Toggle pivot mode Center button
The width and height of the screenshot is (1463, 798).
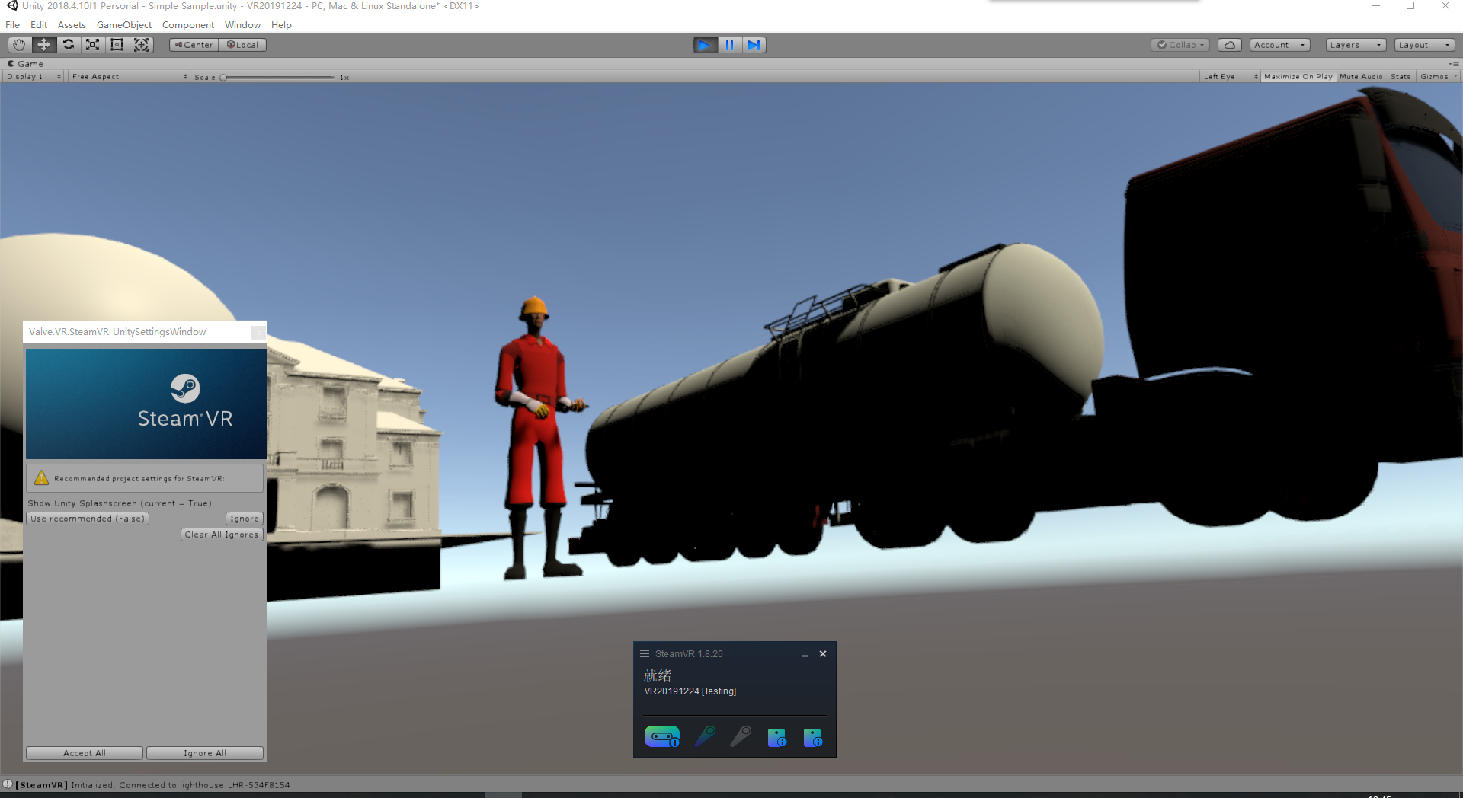(x=194, y=45)
